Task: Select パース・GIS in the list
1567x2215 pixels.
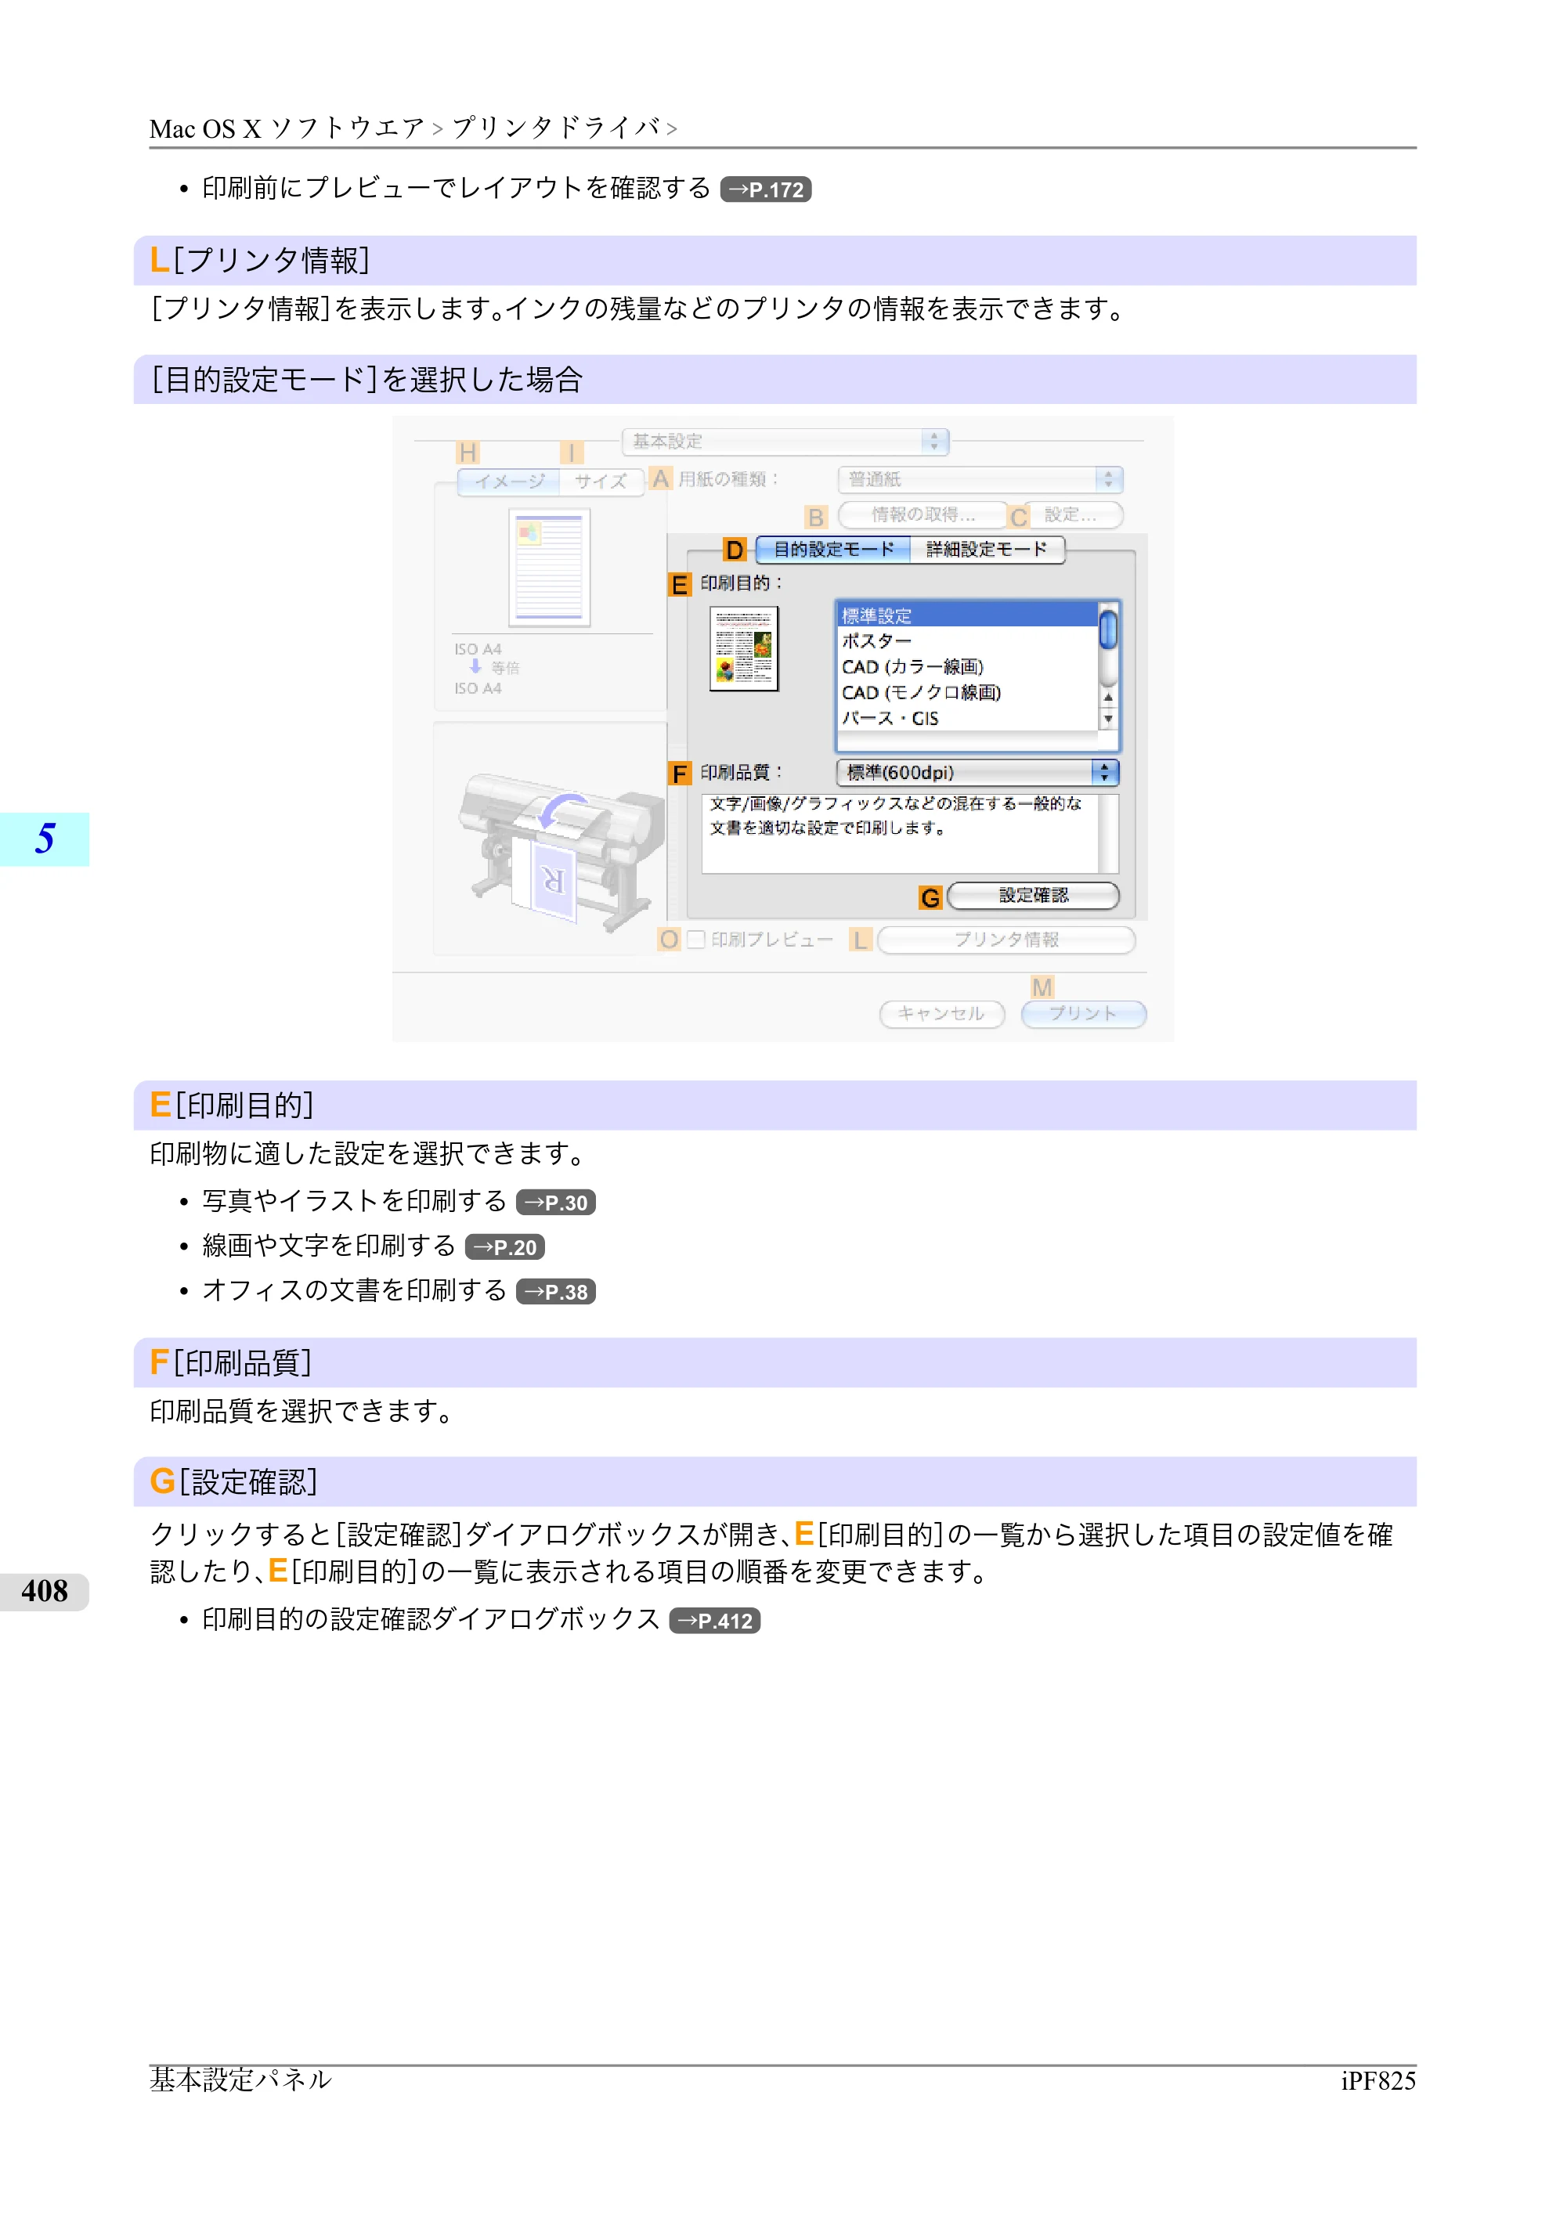Action: point(968,719)
